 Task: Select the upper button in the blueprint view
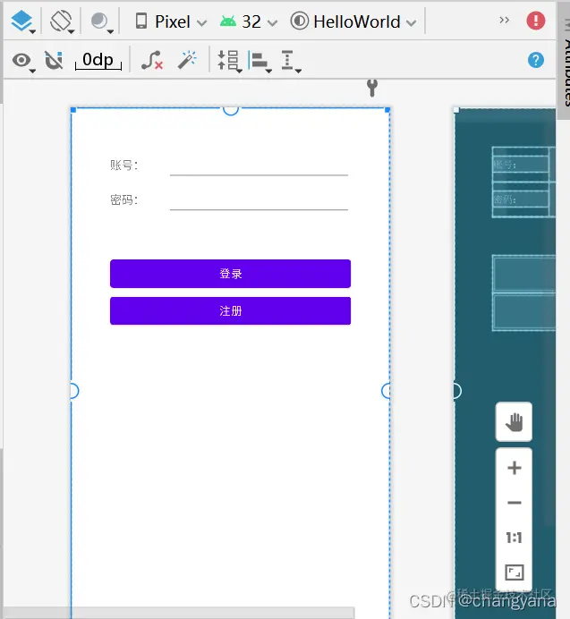click(x=524, y=273)
